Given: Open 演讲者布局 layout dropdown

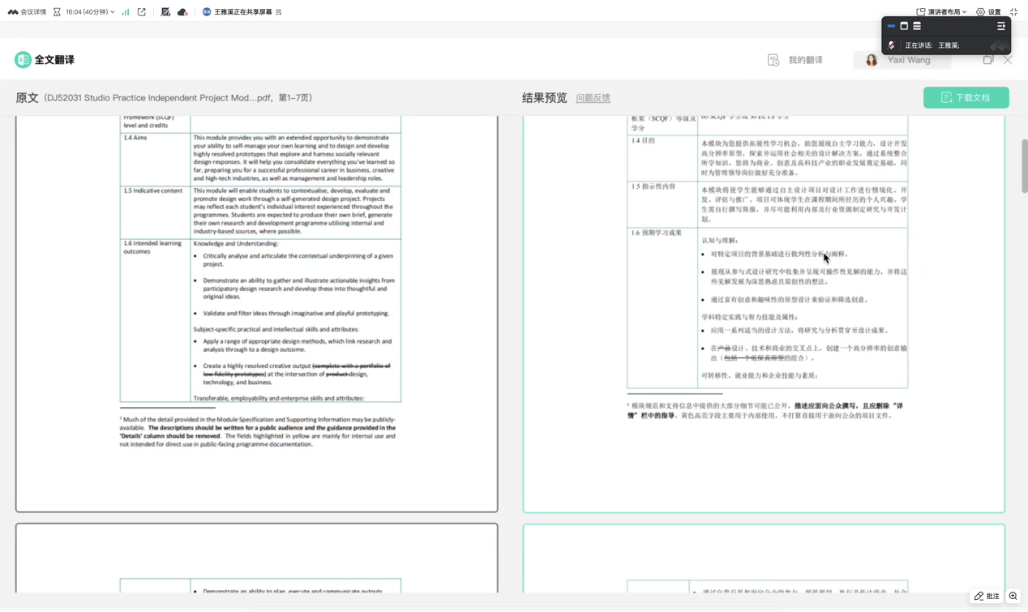Looking at the screenshot, I should pos(941,12).
